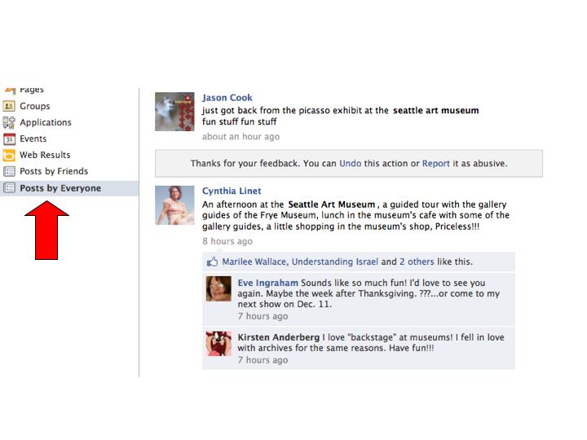Select Posts by Friends filter
Image resolution: width=587 pixels, height=440 pixels.
(54, 171)
